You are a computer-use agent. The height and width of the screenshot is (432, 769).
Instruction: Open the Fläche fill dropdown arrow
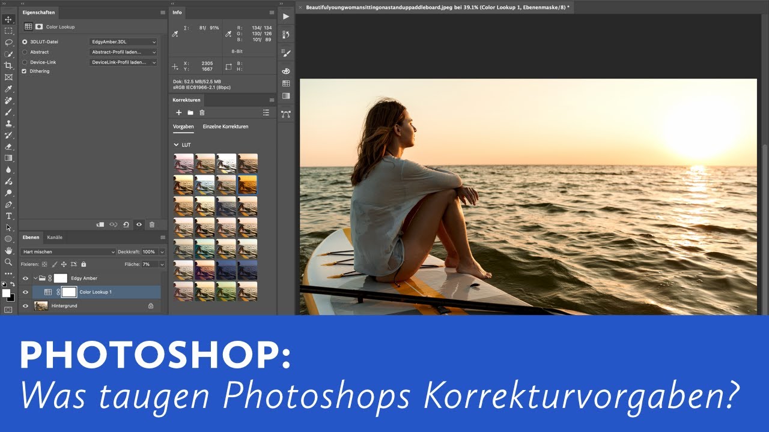(162, 264)
